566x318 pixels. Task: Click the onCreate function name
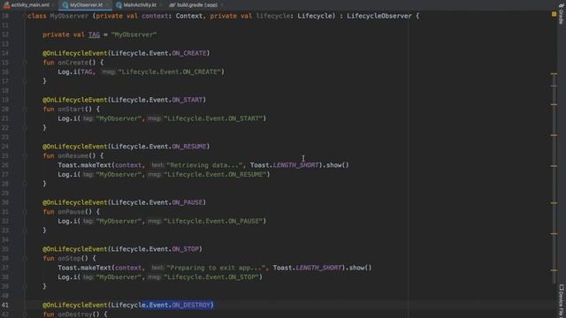(x=73, y=63)
